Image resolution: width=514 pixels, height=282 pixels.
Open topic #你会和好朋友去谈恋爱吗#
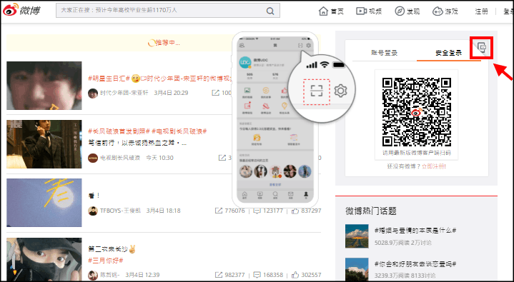pos(415,264)
